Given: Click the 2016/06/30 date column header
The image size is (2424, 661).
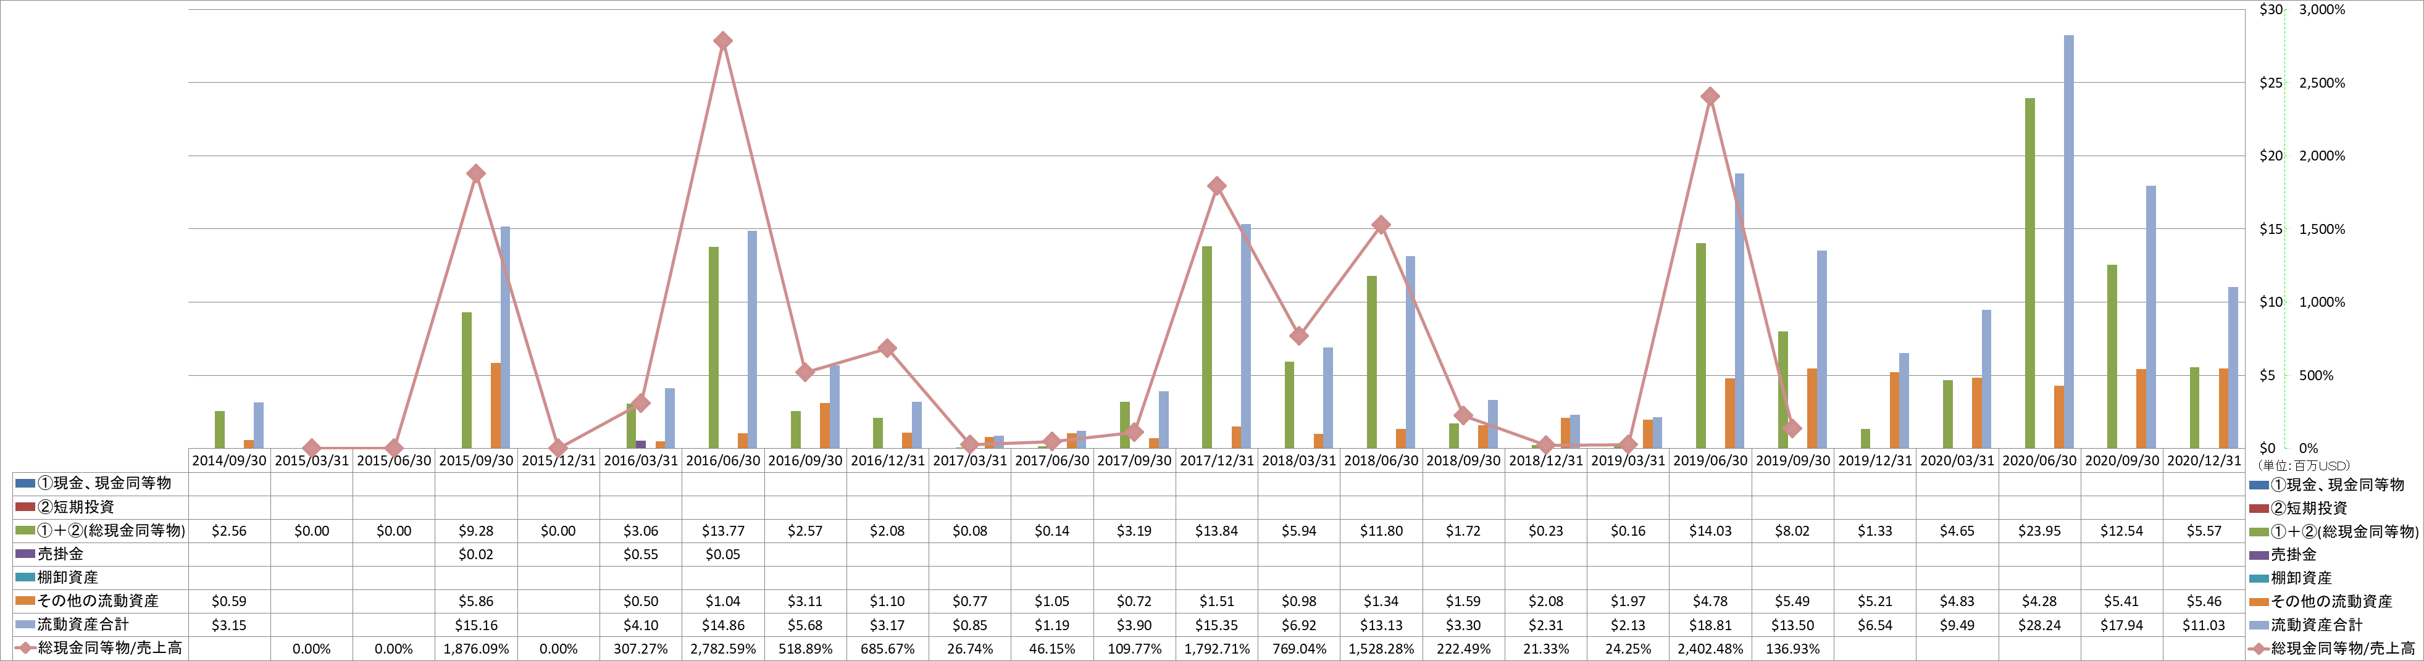Looking at the screenshot, I should point(722,461).
